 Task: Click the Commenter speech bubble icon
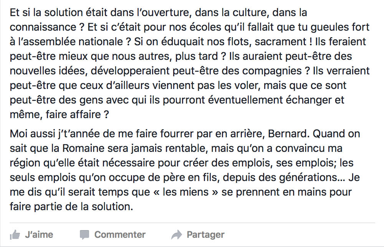point(84,235)
